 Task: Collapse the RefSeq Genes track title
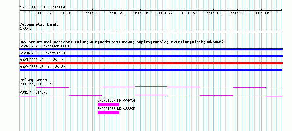[x=33, y=80]
